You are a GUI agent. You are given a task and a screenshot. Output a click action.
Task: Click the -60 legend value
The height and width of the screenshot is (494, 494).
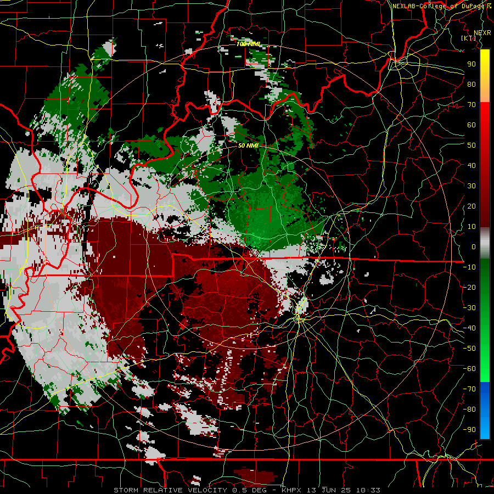469,369
